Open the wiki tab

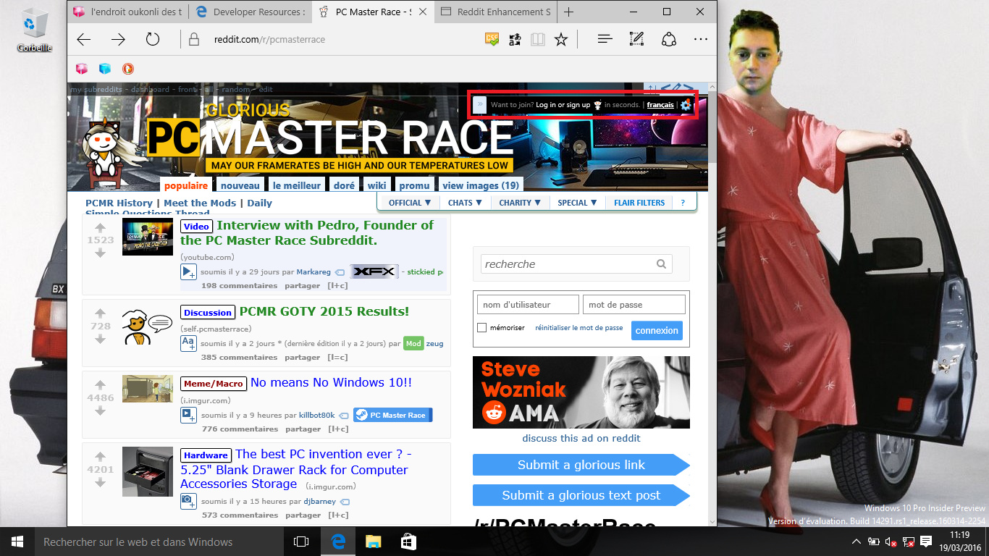click(x=376, y=185)
